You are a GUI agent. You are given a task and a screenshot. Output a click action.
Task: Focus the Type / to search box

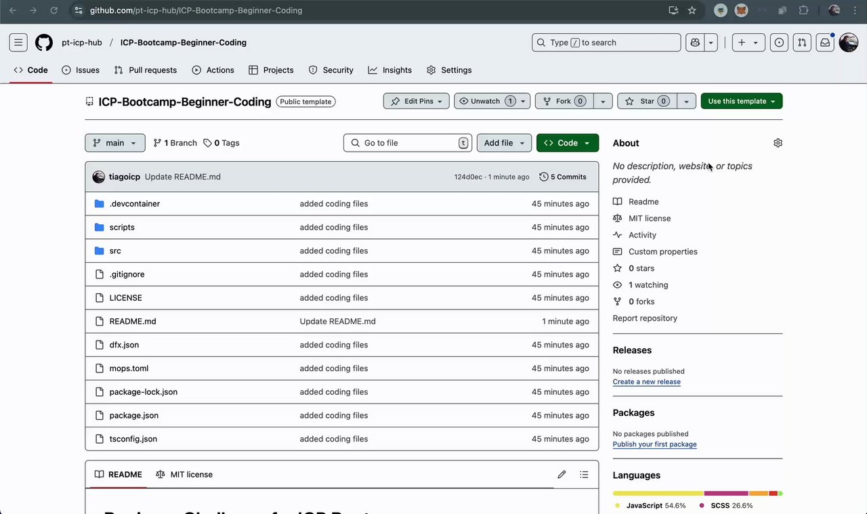pyautogui.click(x=606, y=43)
